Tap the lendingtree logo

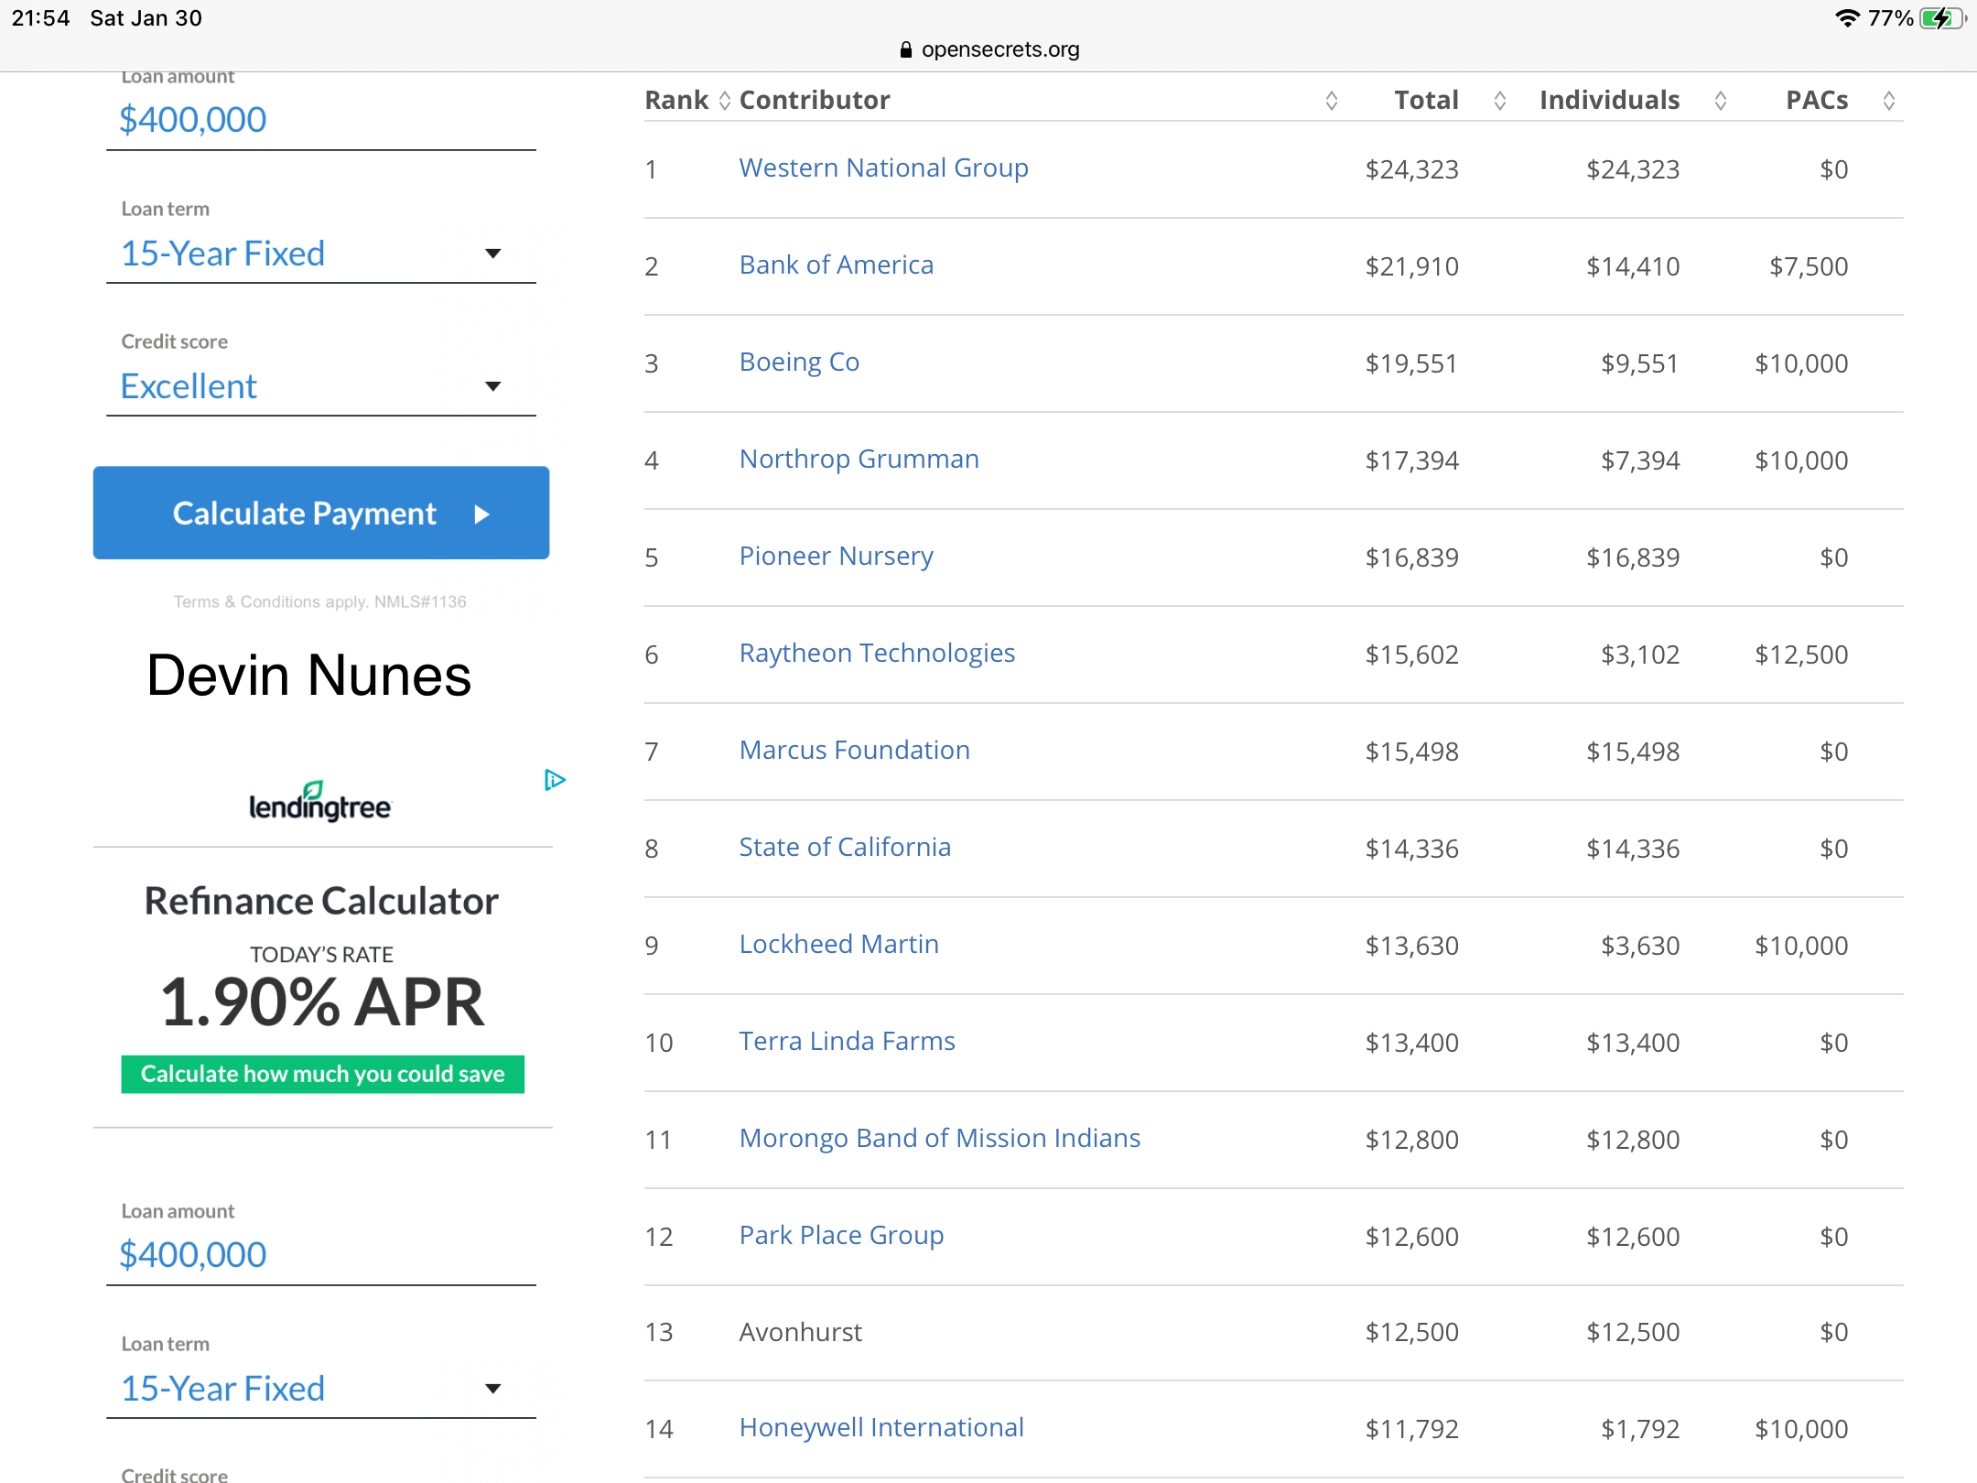(320, 802)
